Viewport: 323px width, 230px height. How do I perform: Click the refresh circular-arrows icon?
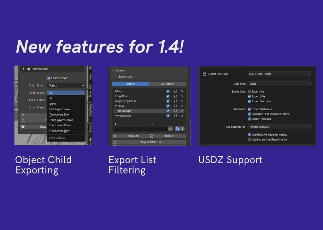tap(151, 136)
